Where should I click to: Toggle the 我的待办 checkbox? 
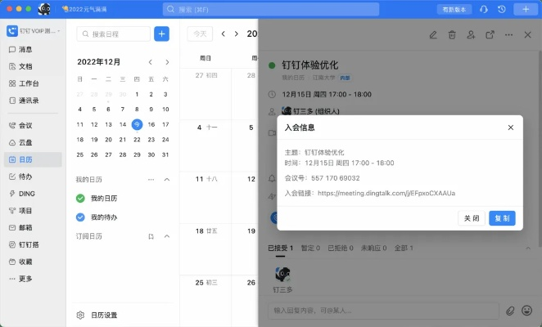click(x=80, y=217)
